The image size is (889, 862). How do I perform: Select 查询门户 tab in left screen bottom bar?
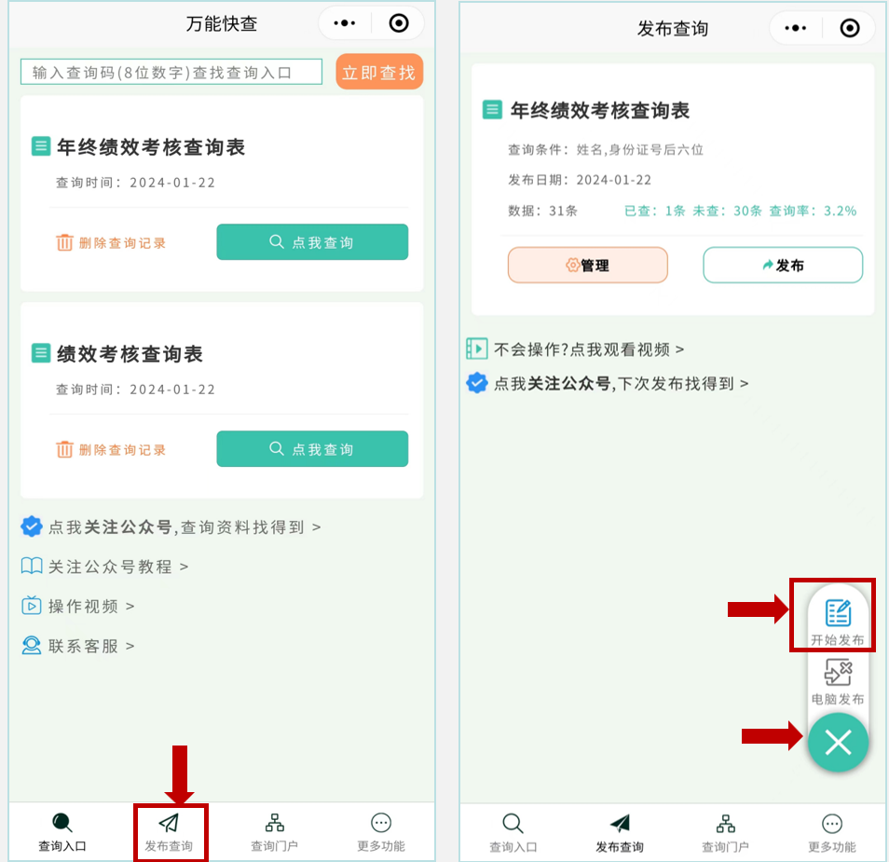[x=274, y=832]
